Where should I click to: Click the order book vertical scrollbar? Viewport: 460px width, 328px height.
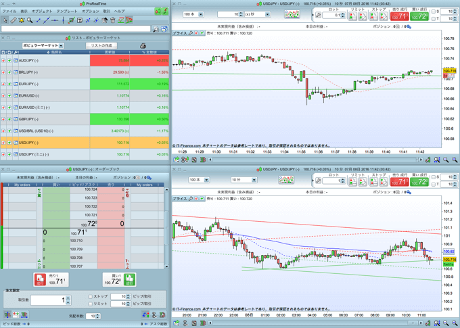pyautogui.click(x=166, y=228)
